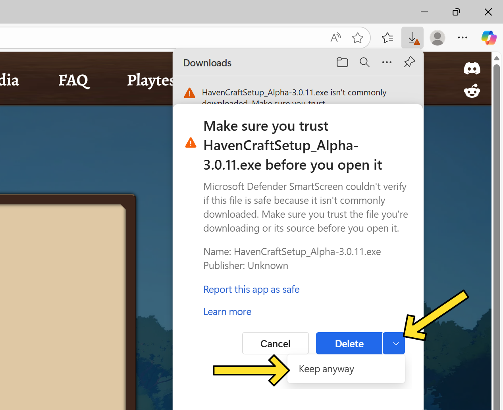Open the user profile avatar
This screenshot has height=410, width=503.
437,38
